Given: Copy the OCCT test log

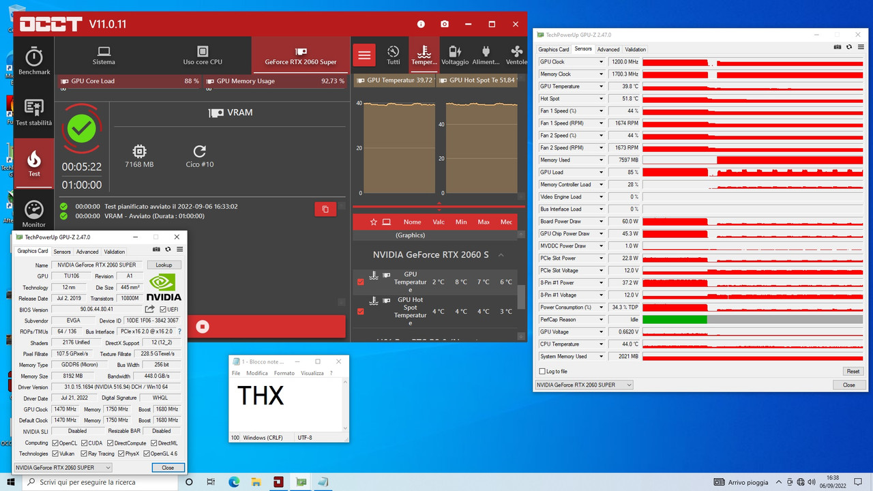Looking at the screenshot, I should pos(325,209).
